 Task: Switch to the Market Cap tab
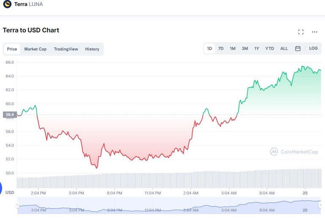[x=35, y=49]
